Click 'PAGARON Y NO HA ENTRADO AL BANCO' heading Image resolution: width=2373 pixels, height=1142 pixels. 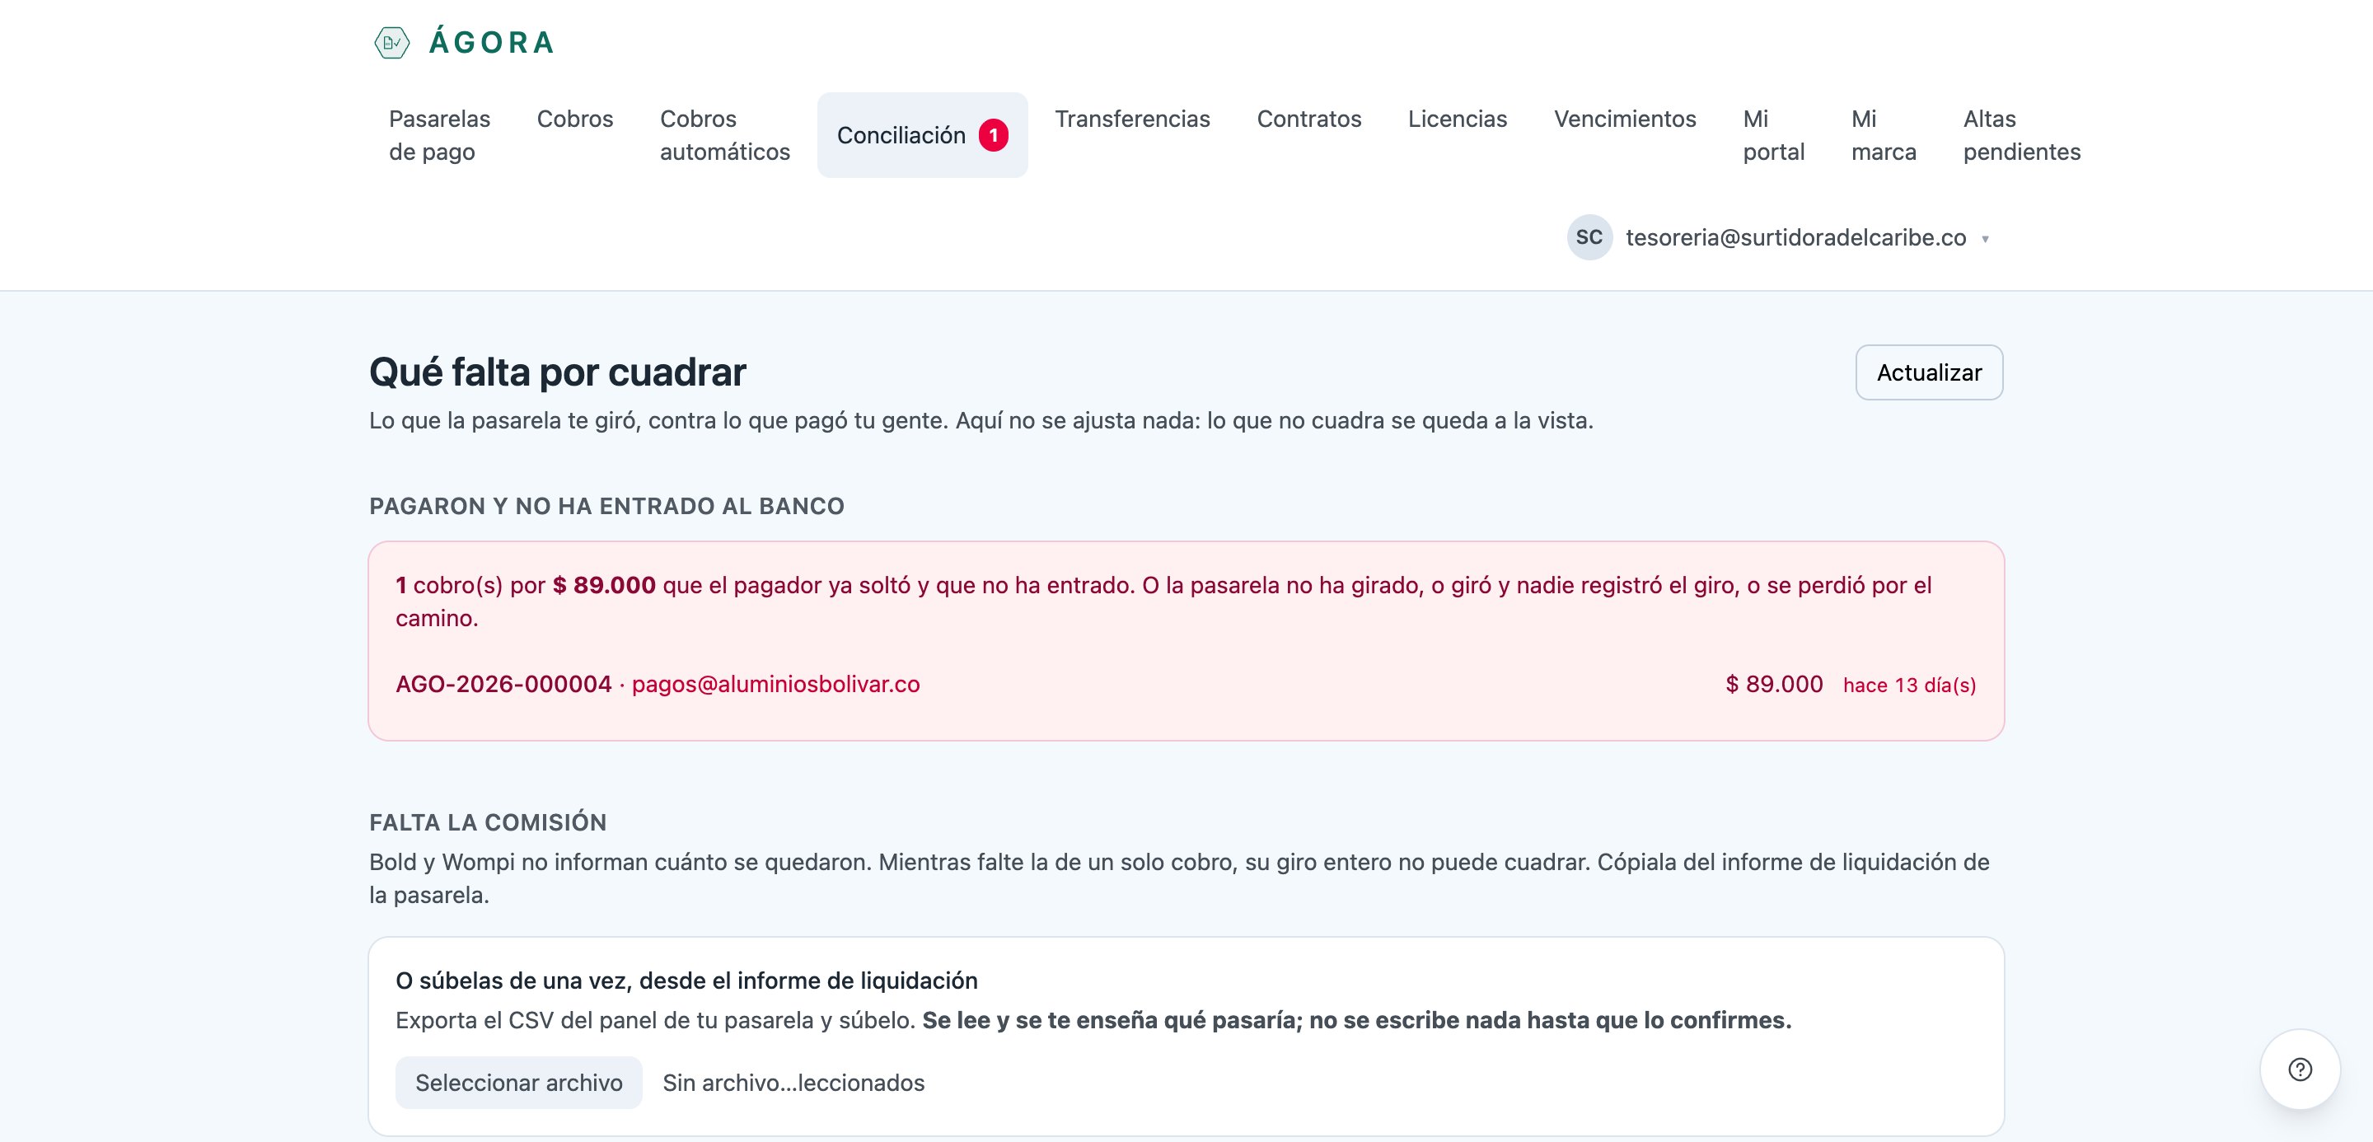606,507
